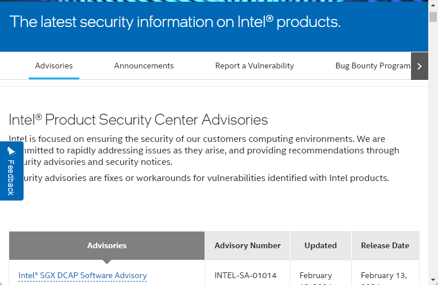
Task: Select the Bug Bounty Program tab
Action: click(x=372, y=66)
